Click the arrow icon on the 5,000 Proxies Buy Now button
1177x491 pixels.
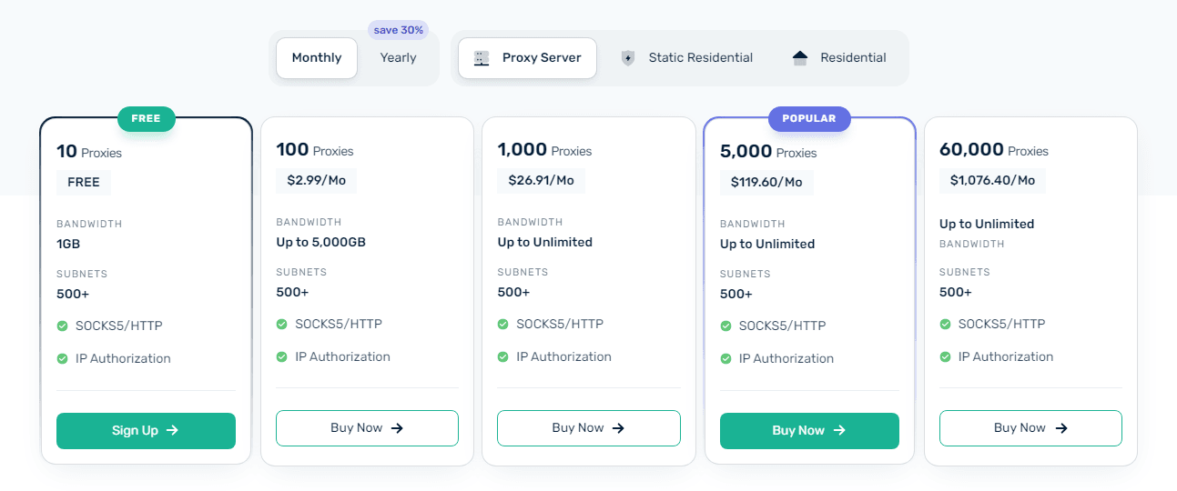839,431
